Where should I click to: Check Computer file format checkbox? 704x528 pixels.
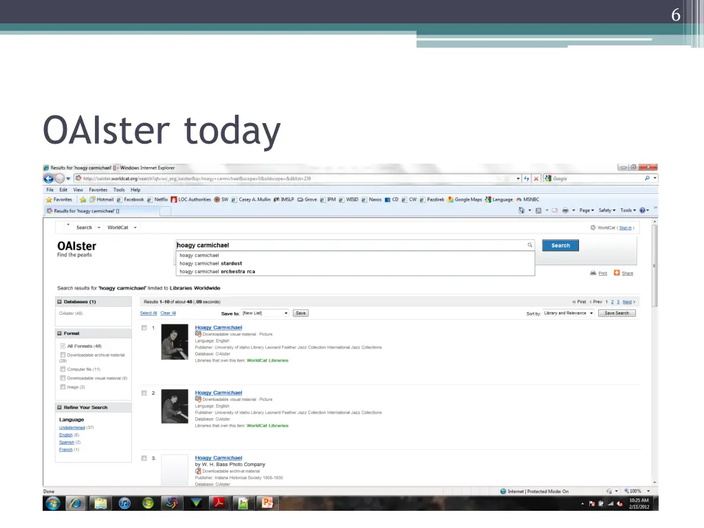63,369
